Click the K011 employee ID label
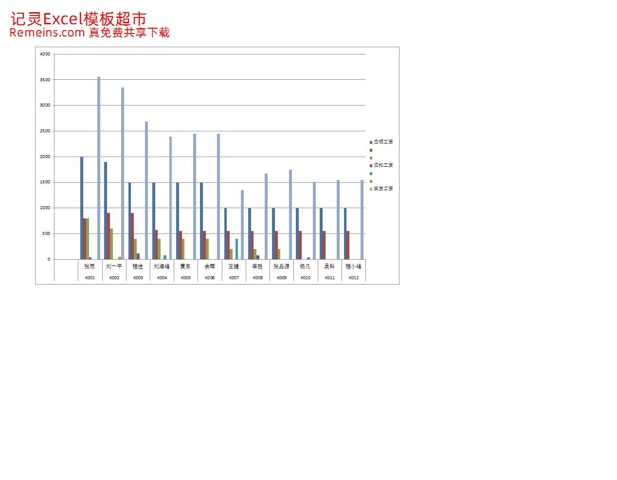The width and height of the screenshot is (617, 480). 330,278
